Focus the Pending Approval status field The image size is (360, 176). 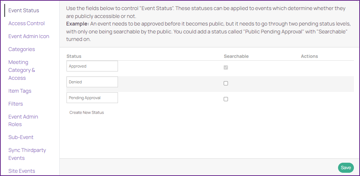point(92,98)
